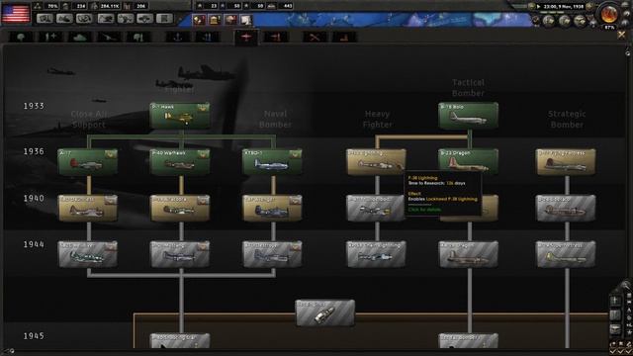
Task: Switch to the Artillery research tab
Action: [109, 38]
